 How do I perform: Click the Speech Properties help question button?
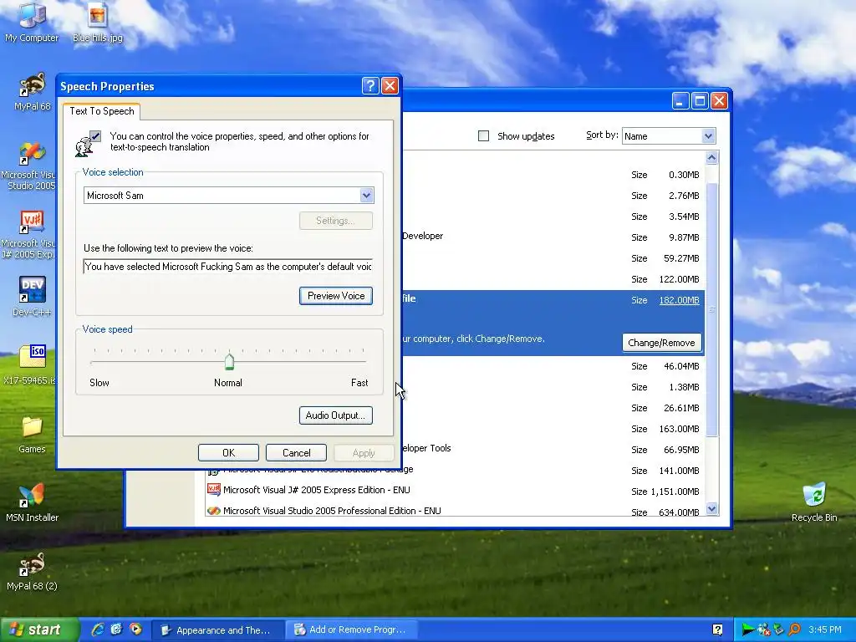(370, 86)
